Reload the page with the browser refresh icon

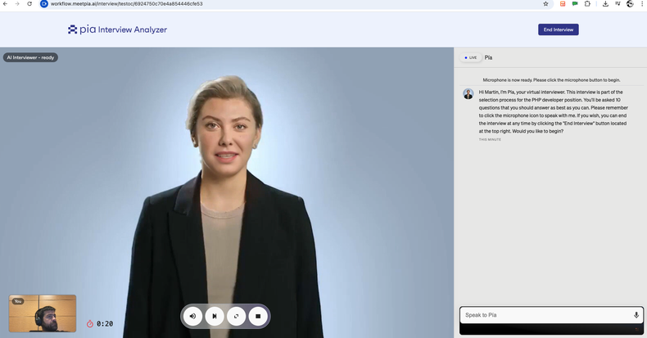tap(29, 4)
